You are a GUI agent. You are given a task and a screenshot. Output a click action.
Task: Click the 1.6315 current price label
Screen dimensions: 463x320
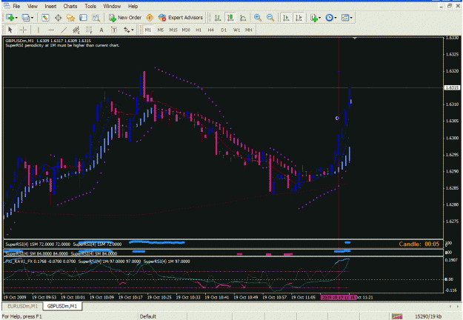452,87
